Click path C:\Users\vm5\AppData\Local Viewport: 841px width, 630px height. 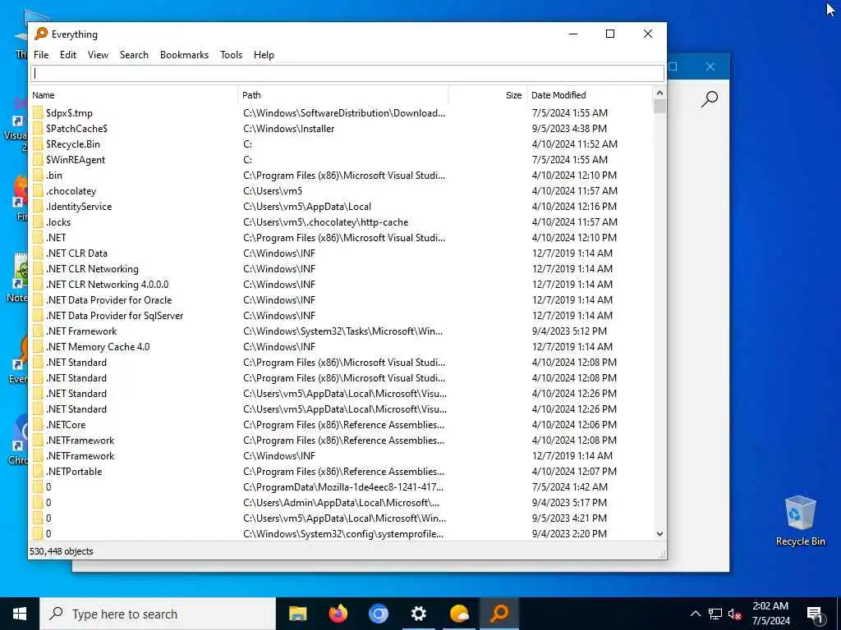(307, 206)
